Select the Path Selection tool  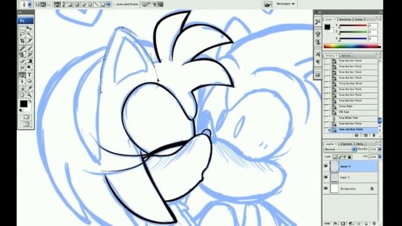pos(23,82)
